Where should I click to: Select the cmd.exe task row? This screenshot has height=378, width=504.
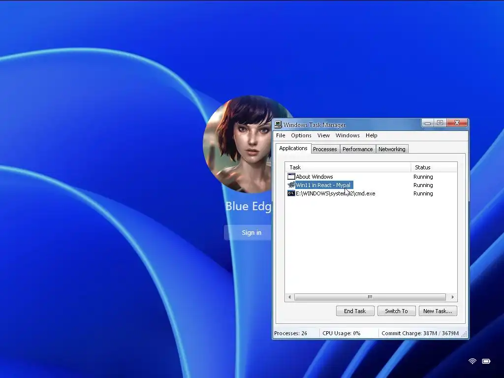(x=371, y=193)
